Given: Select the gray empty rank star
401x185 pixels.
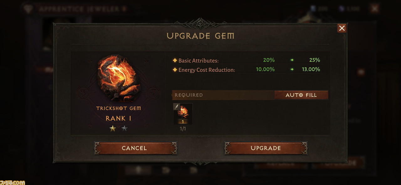Looking at the screenshot, I should pyautogui.click(x=125, y=128).
